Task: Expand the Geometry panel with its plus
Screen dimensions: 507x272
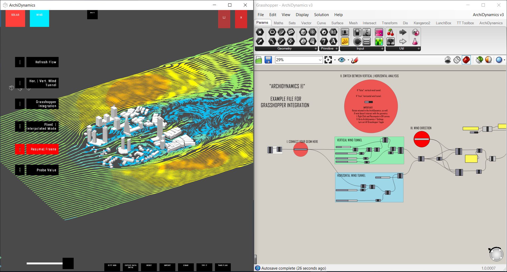Action: pos(316,49)
